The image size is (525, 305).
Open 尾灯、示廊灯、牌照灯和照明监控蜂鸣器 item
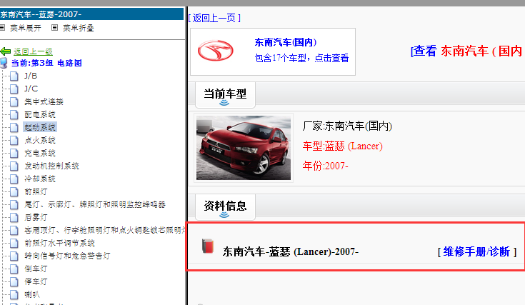[x=95, y=204]
